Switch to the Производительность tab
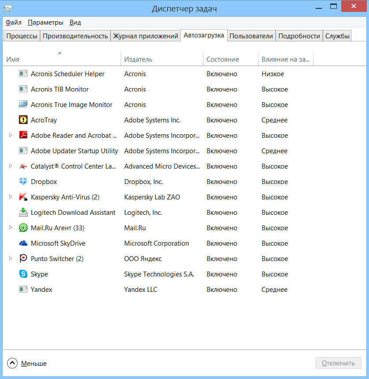The height and width of the screenshot is (379, 369). pyautogui.click(x=75, y=36)
